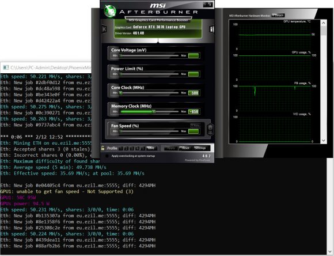
Task: Toggle the profile lock padlock icon
Action: pos(103,148)
